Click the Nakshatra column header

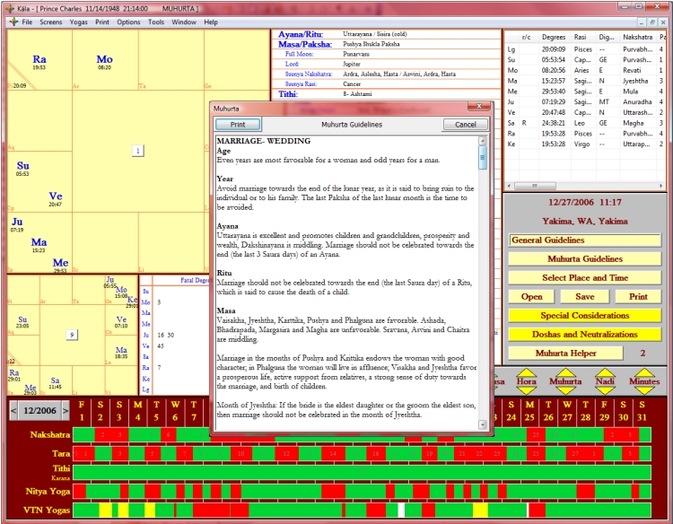638,38
